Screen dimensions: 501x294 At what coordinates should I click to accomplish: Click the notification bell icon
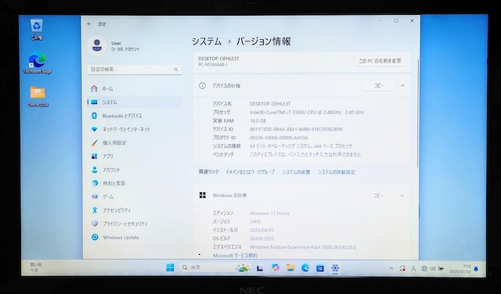click(476, 270)
